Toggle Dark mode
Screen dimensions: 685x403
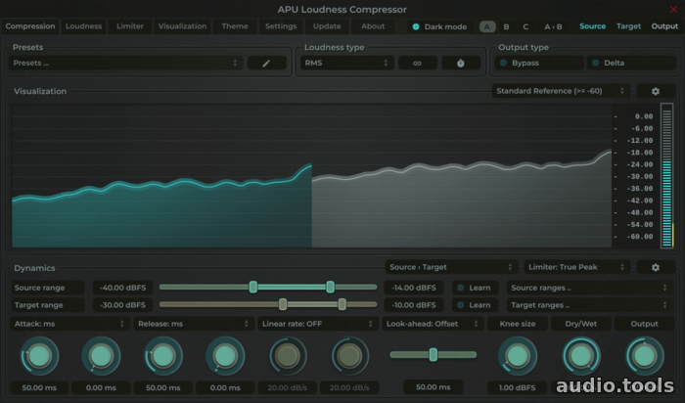click(439, 26)
